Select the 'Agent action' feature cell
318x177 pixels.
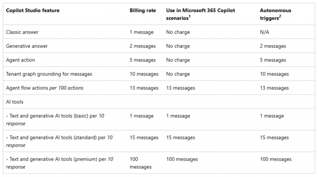point(20,60)
